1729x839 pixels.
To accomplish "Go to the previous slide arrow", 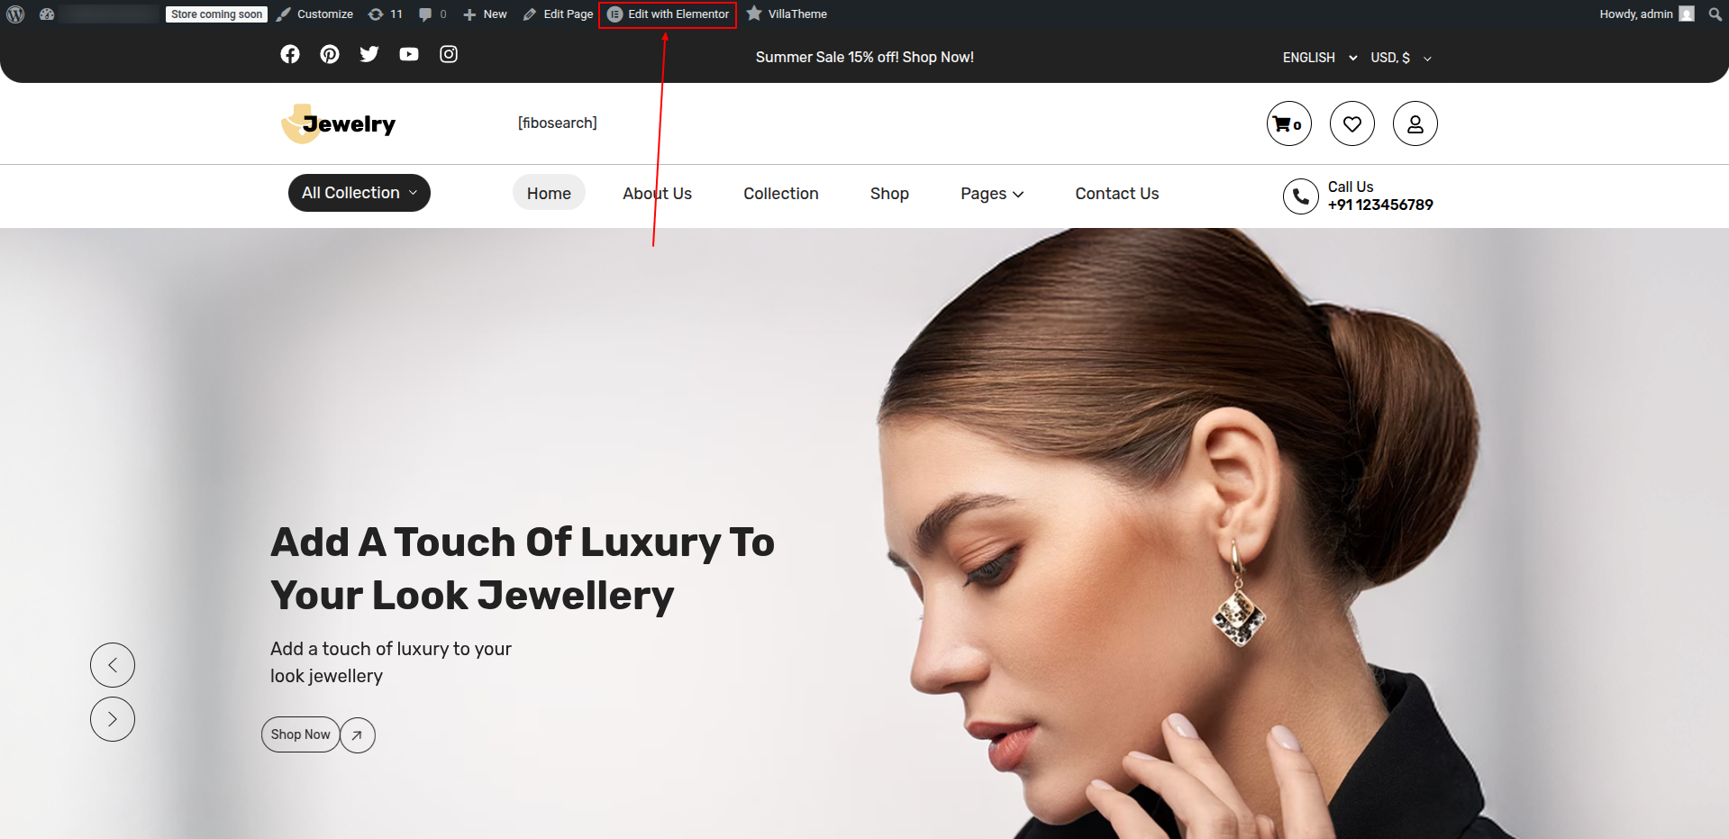I will pos(113,665).
